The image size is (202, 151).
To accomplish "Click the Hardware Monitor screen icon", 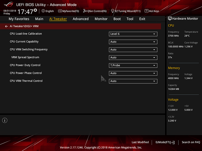I will coord(170,19).
